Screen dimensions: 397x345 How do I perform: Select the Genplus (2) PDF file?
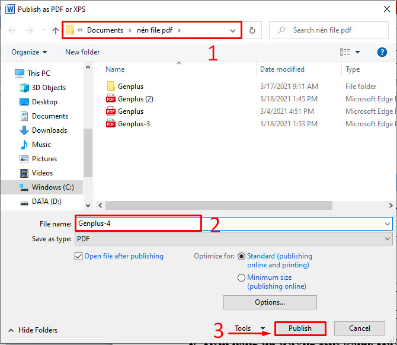pos(130,99)
